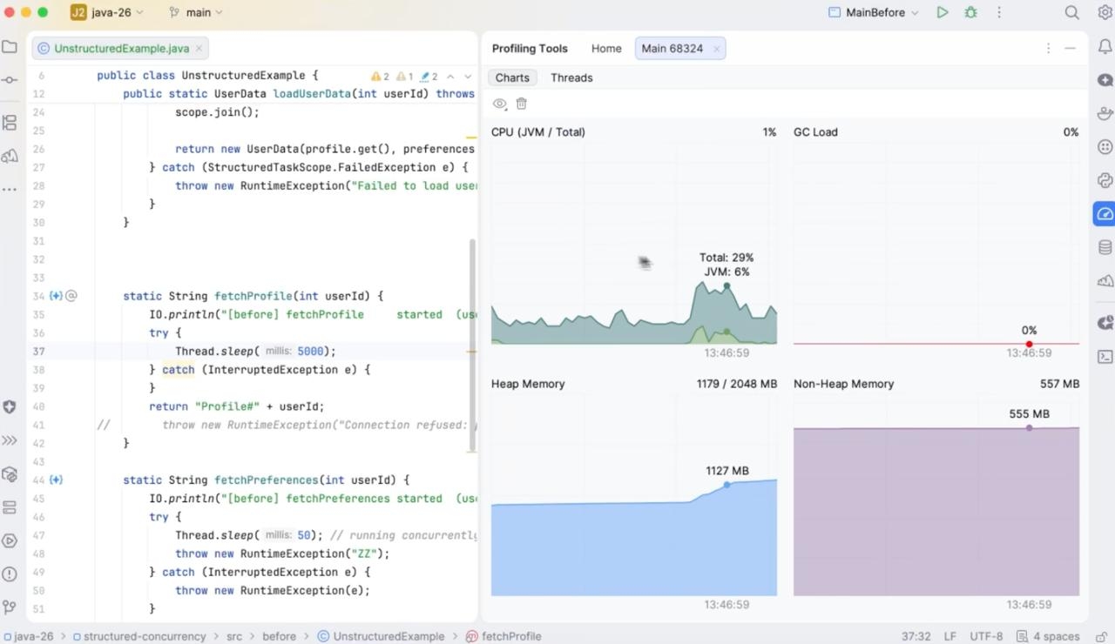This screenshot has width=1115, height=644.
Task: Go to next highlighted problem arrow
Action: pos(468,77)
